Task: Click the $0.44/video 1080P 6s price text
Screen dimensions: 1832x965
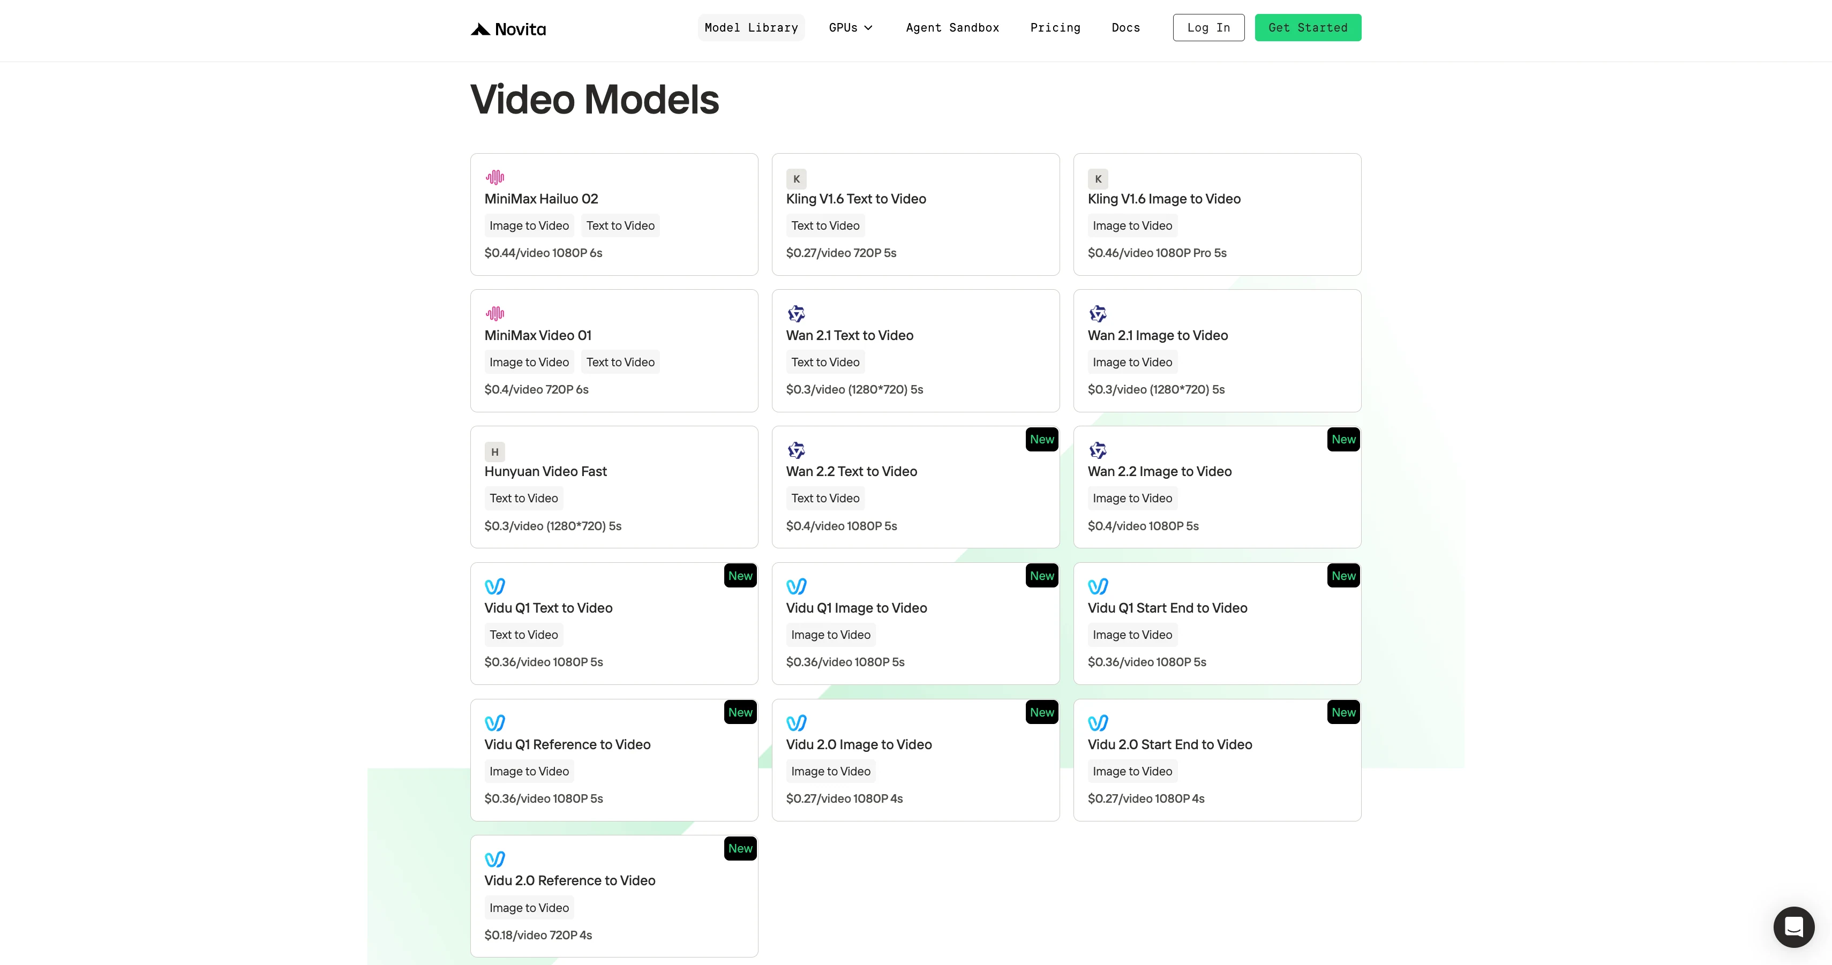Action: (x=543, y=253)
